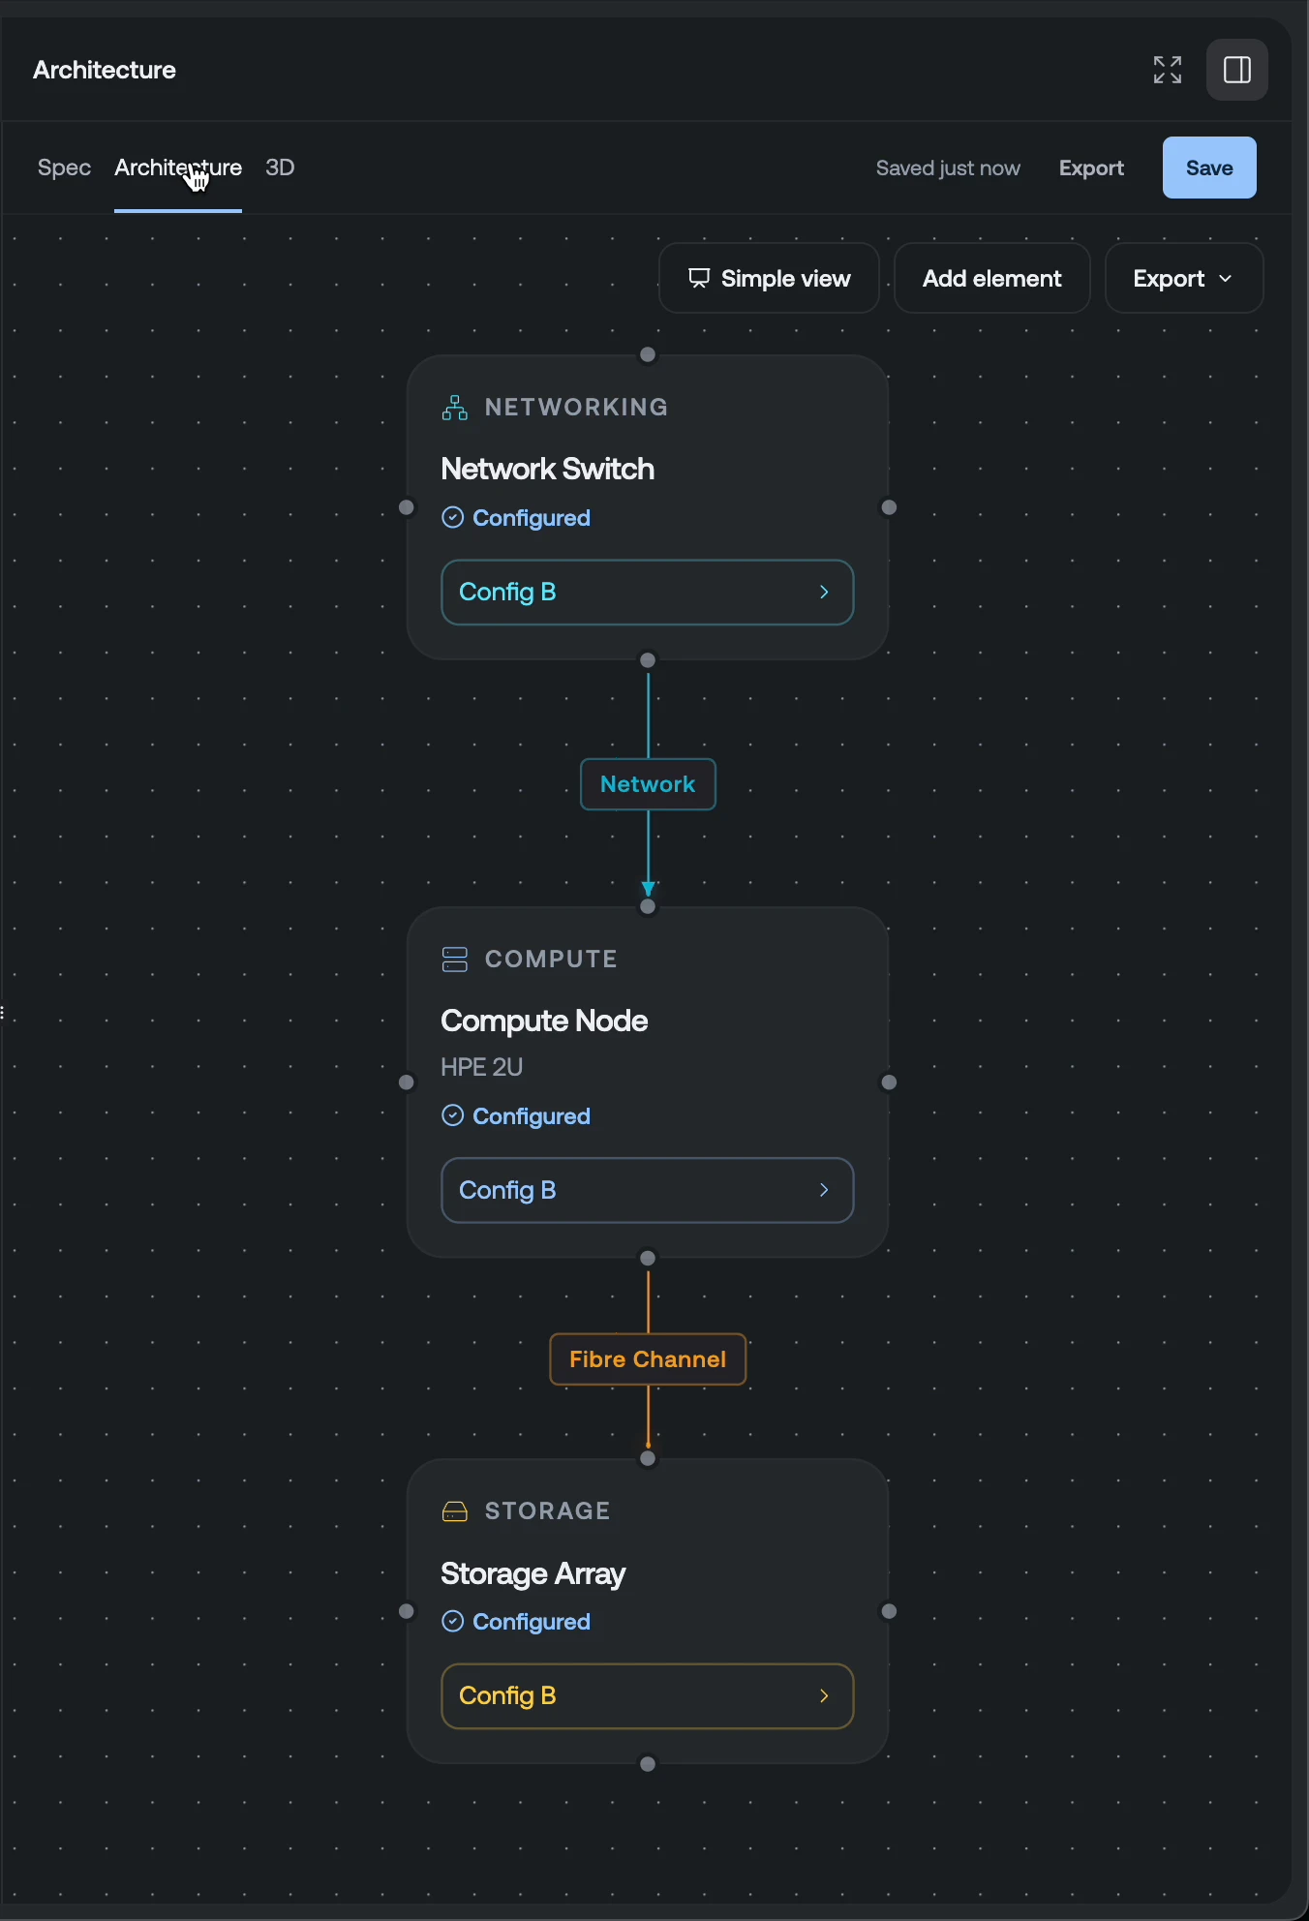
Task: Toggle the side panel layout icon
Action: (1237, 70)
